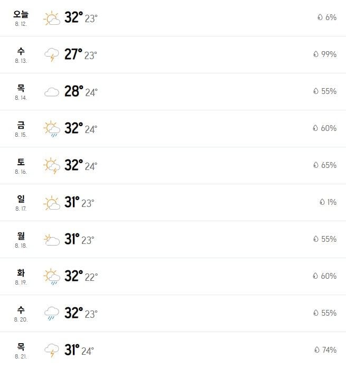Click the 65% precipitation chance on 8.16
Image resolution: width=346 pixels, height=368 pixels.
click(x=329, y=165)
